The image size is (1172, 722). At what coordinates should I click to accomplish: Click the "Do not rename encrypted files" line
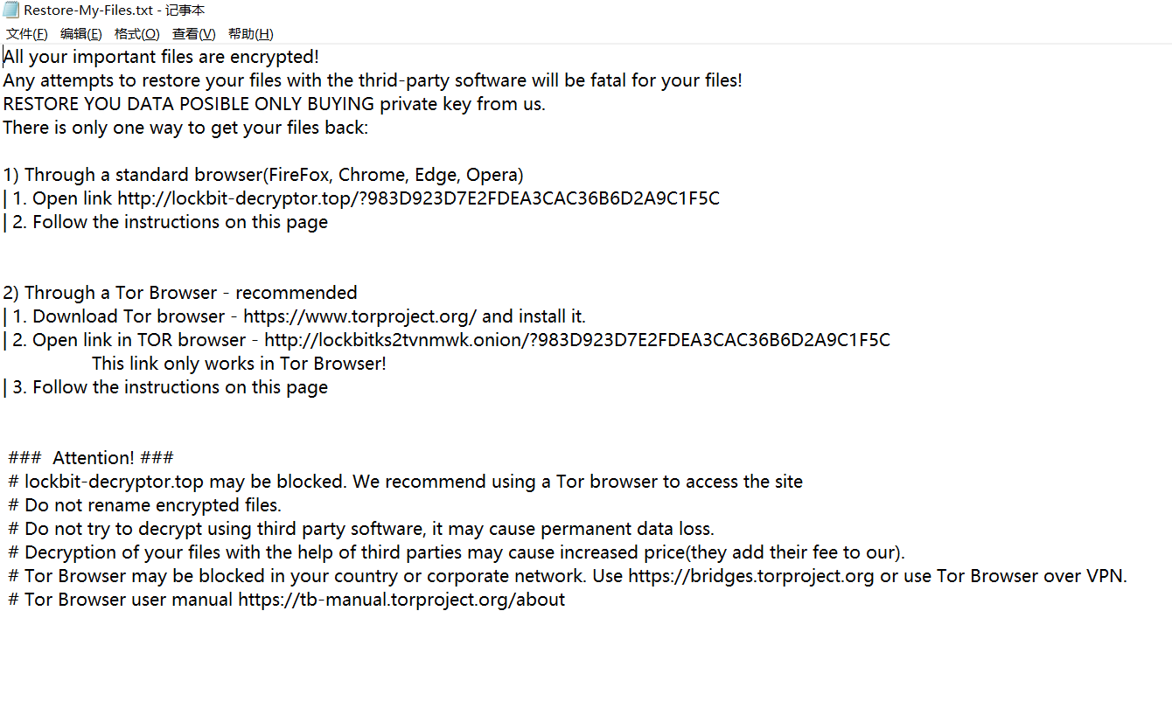tap(144, 505)
